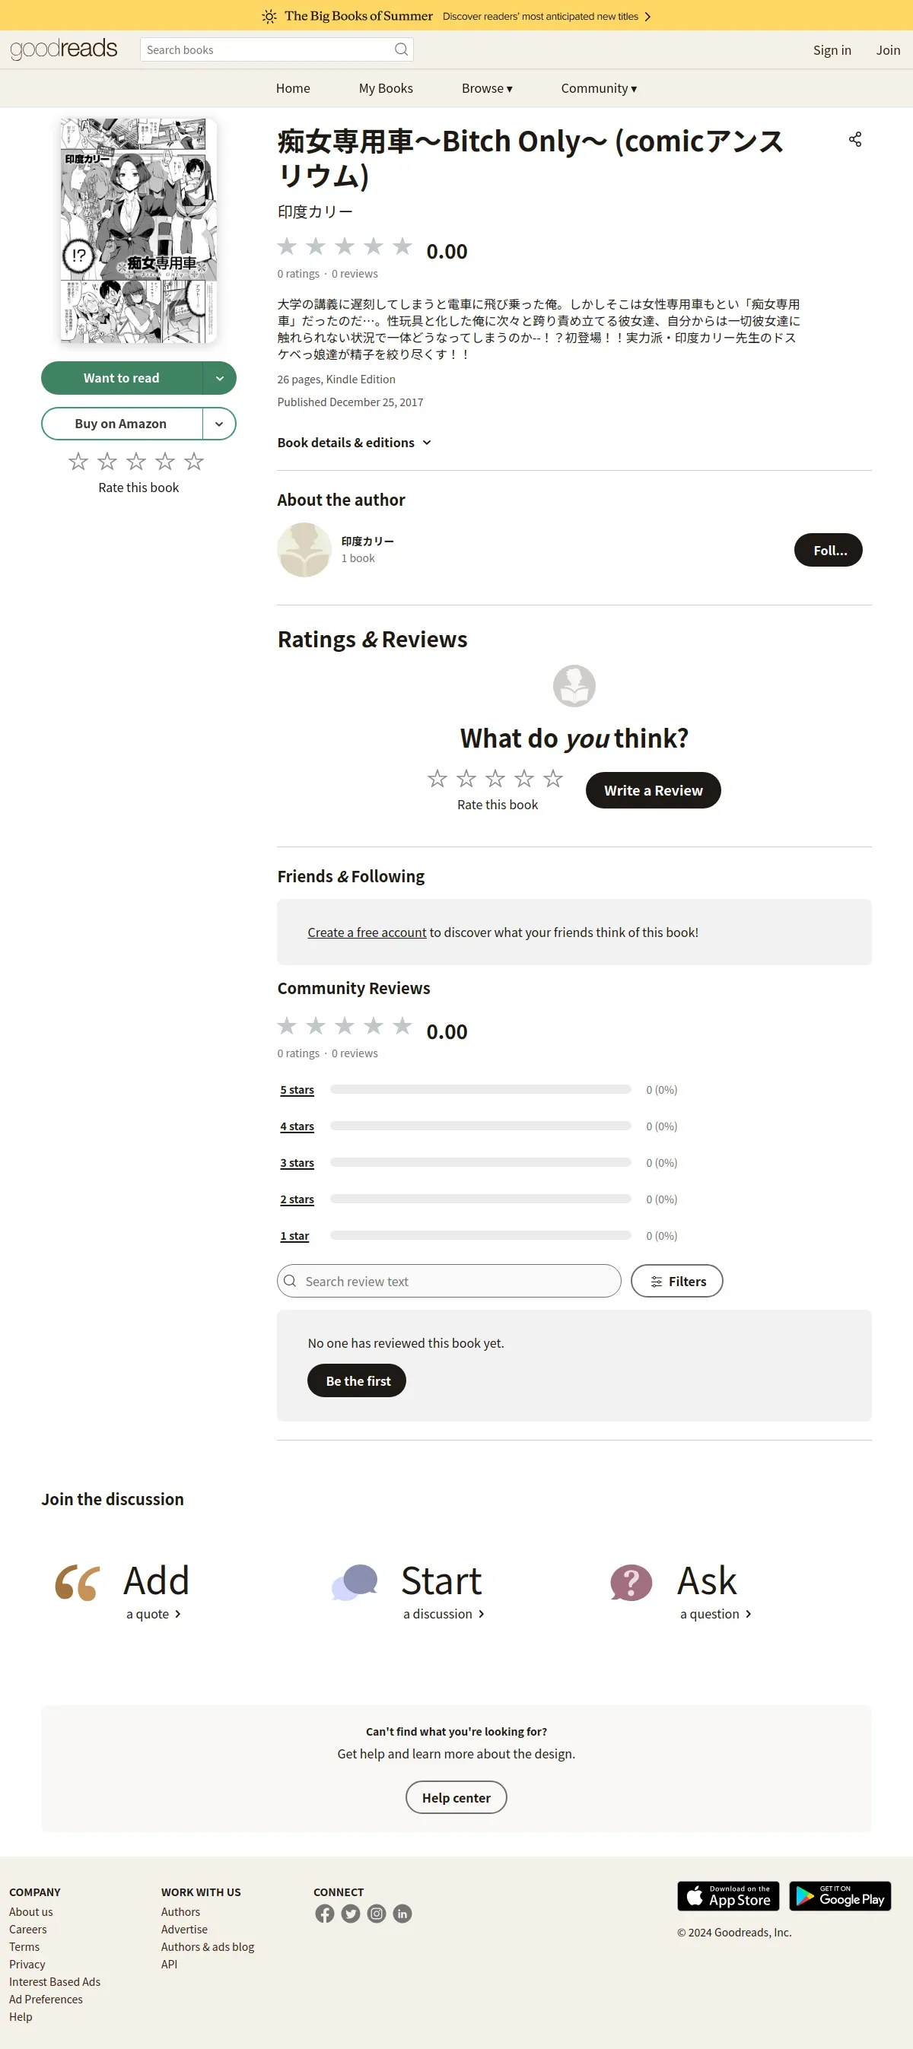Viewport: 913px width, 2049px height.
Task: Click the Get it on Google Play badge
Action: click(x=840, y=1895)
